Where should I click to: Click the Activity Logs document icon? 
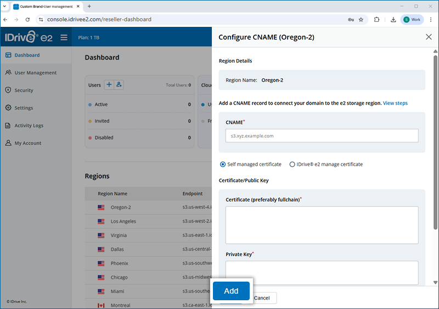coord(8,125)
